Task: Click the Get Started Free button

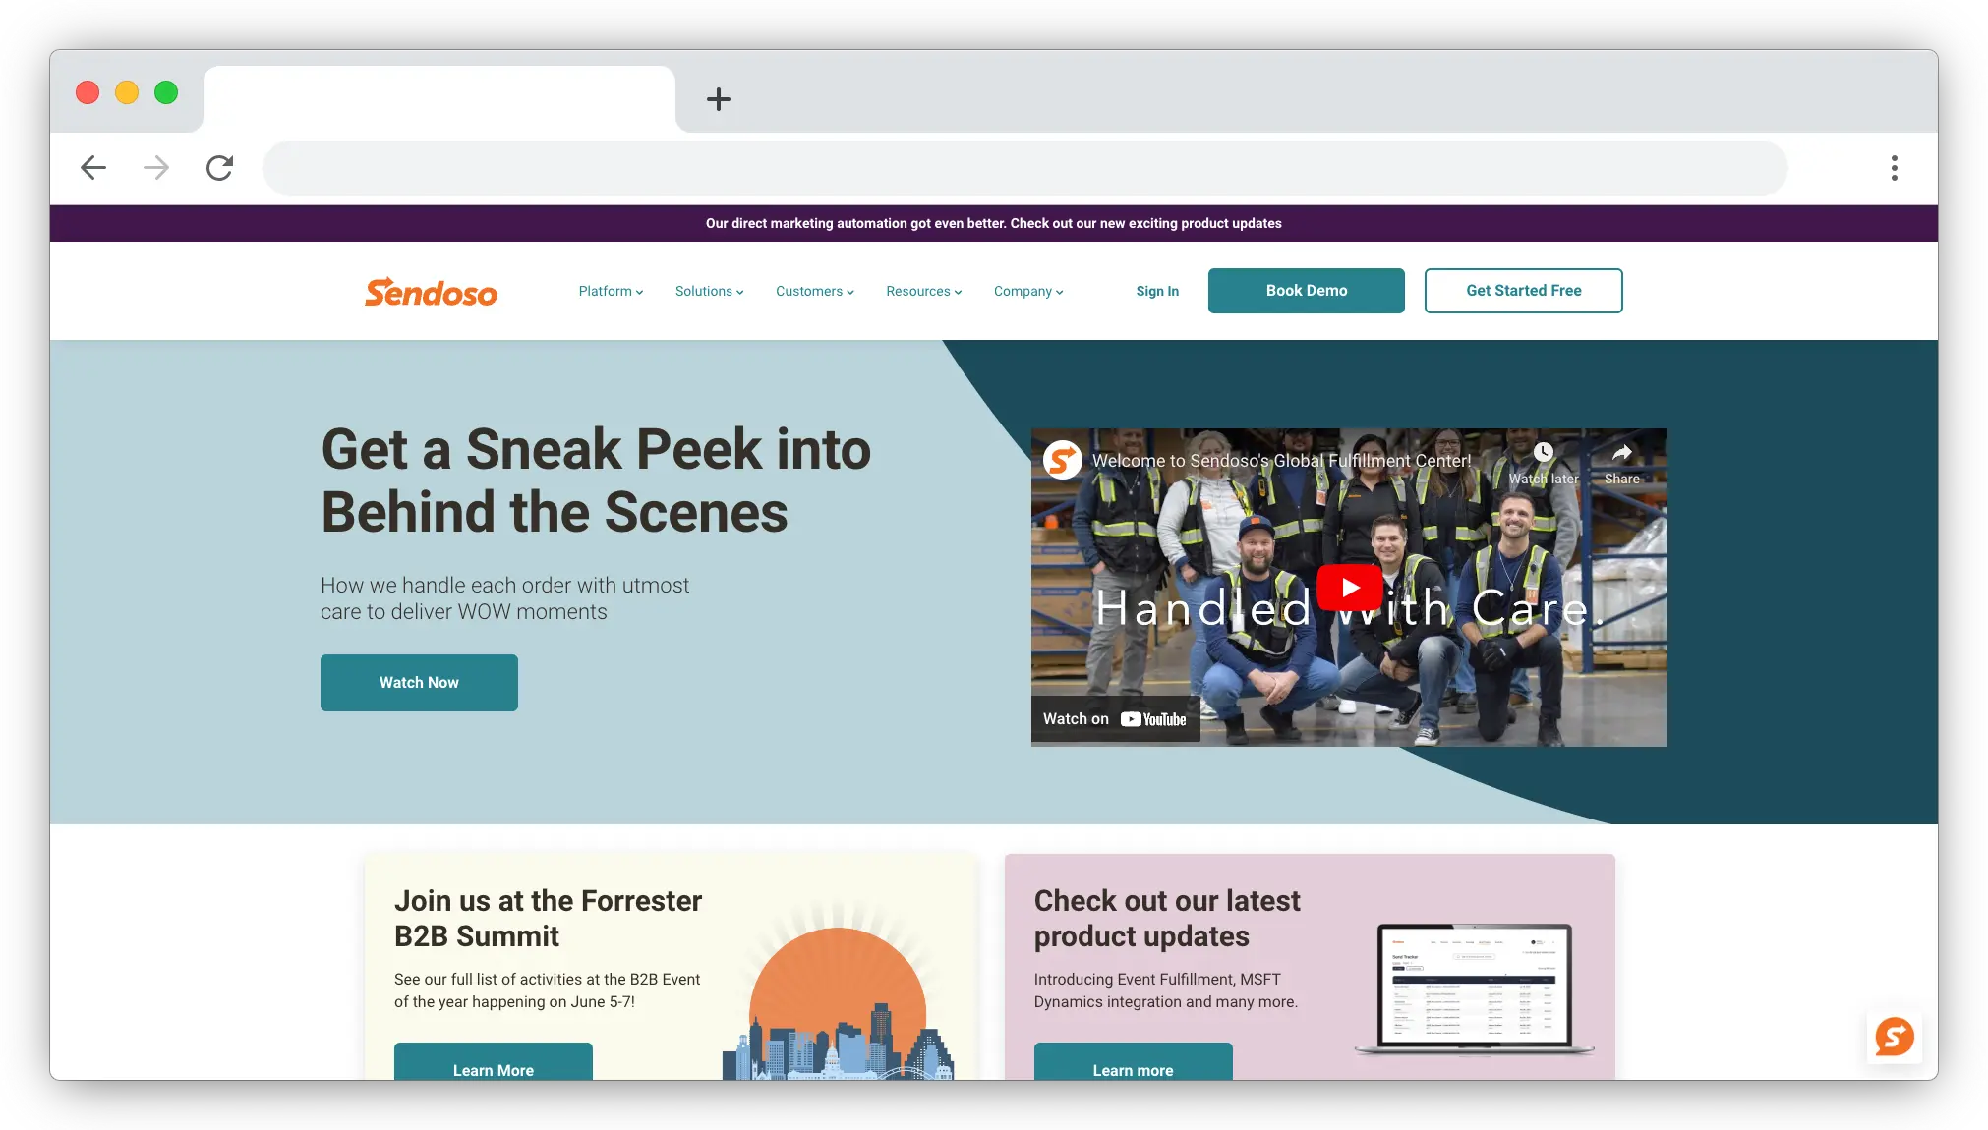Action: [x=1523, y=291]
